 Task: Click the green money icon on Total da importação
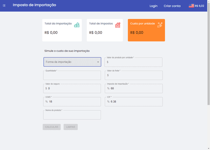click(x=77, y=25)
